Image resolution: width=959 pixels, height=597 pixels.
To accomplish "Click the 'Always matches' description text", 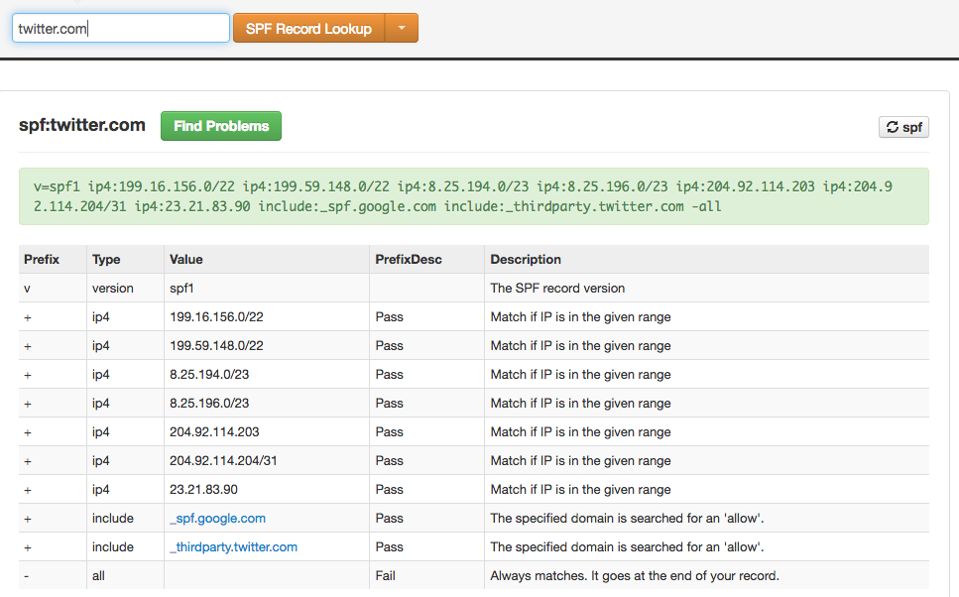I will click(x=635, y=575).
